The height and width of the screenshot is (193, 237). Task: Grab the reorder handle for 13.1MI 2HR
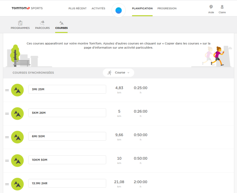pyautogui.click(x=7, y=184)
